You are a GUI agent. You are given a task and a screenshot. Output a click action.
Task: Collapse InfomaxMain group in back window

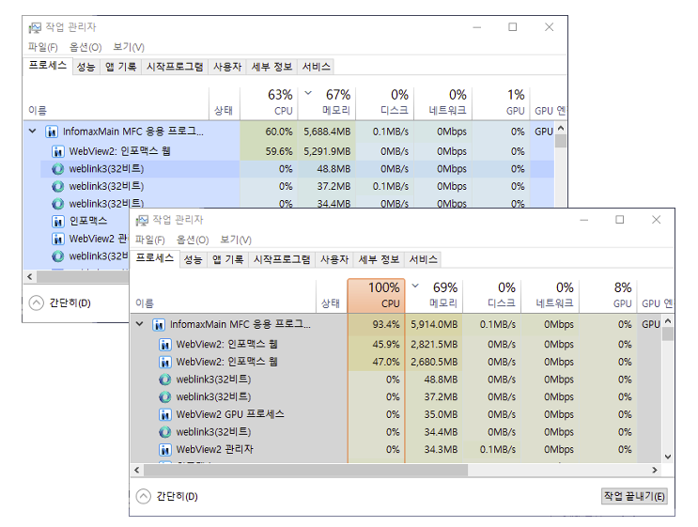click(x=32, y=132)
